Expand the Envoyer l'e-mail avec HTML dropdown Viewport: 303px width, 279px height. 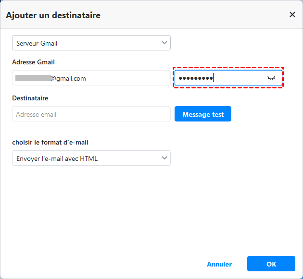pos(91,158)
